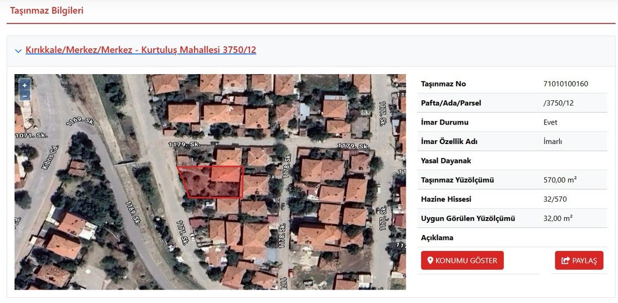Select the Taşınmaz No value 71010100160
This screenshot has width=618, height=303.
565,84
